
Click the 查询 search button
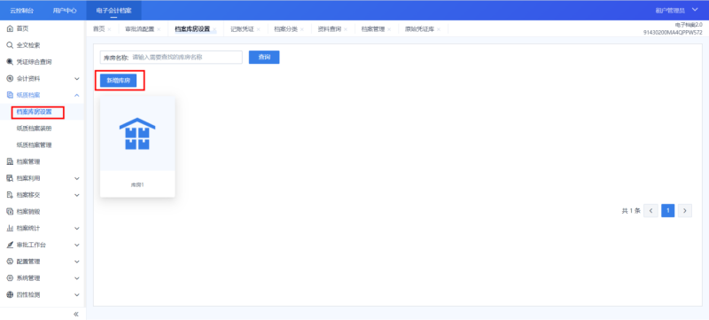point(264,57)
